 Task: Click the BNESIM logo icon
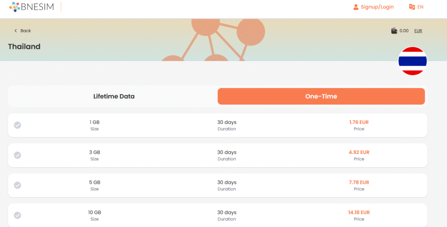tap(14, 7)
